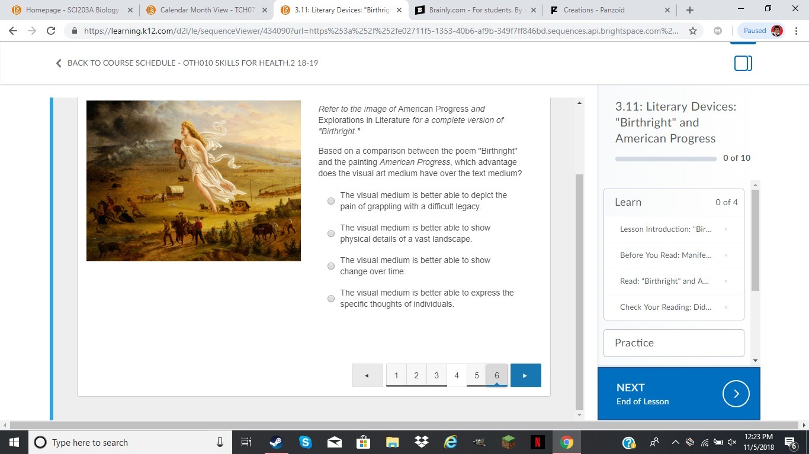View site info via the lock icon

[x=75, y=31]
